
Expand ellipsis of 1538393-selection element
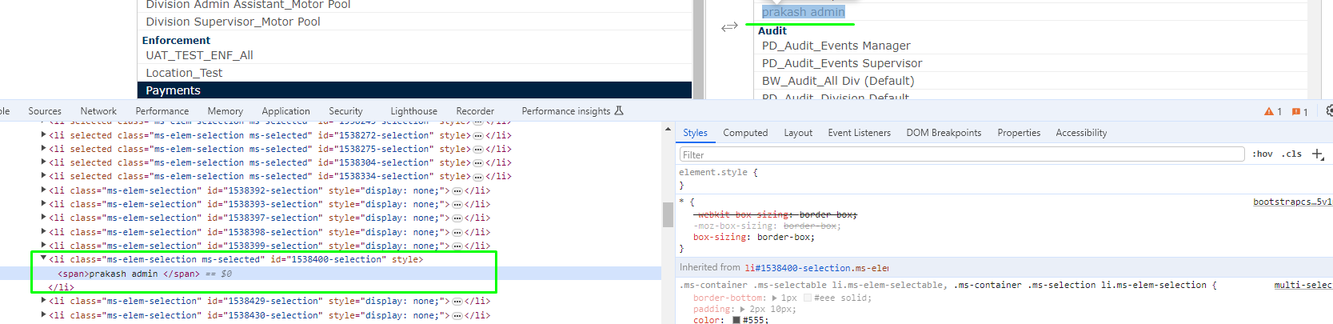pos(457,205)
